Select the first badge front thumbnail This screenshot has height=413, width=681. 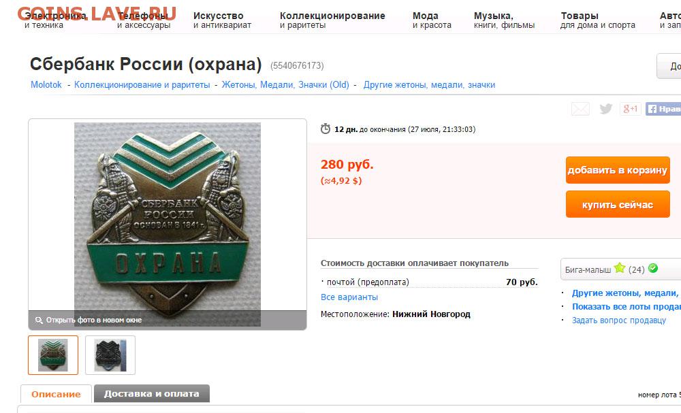[53, 355]
